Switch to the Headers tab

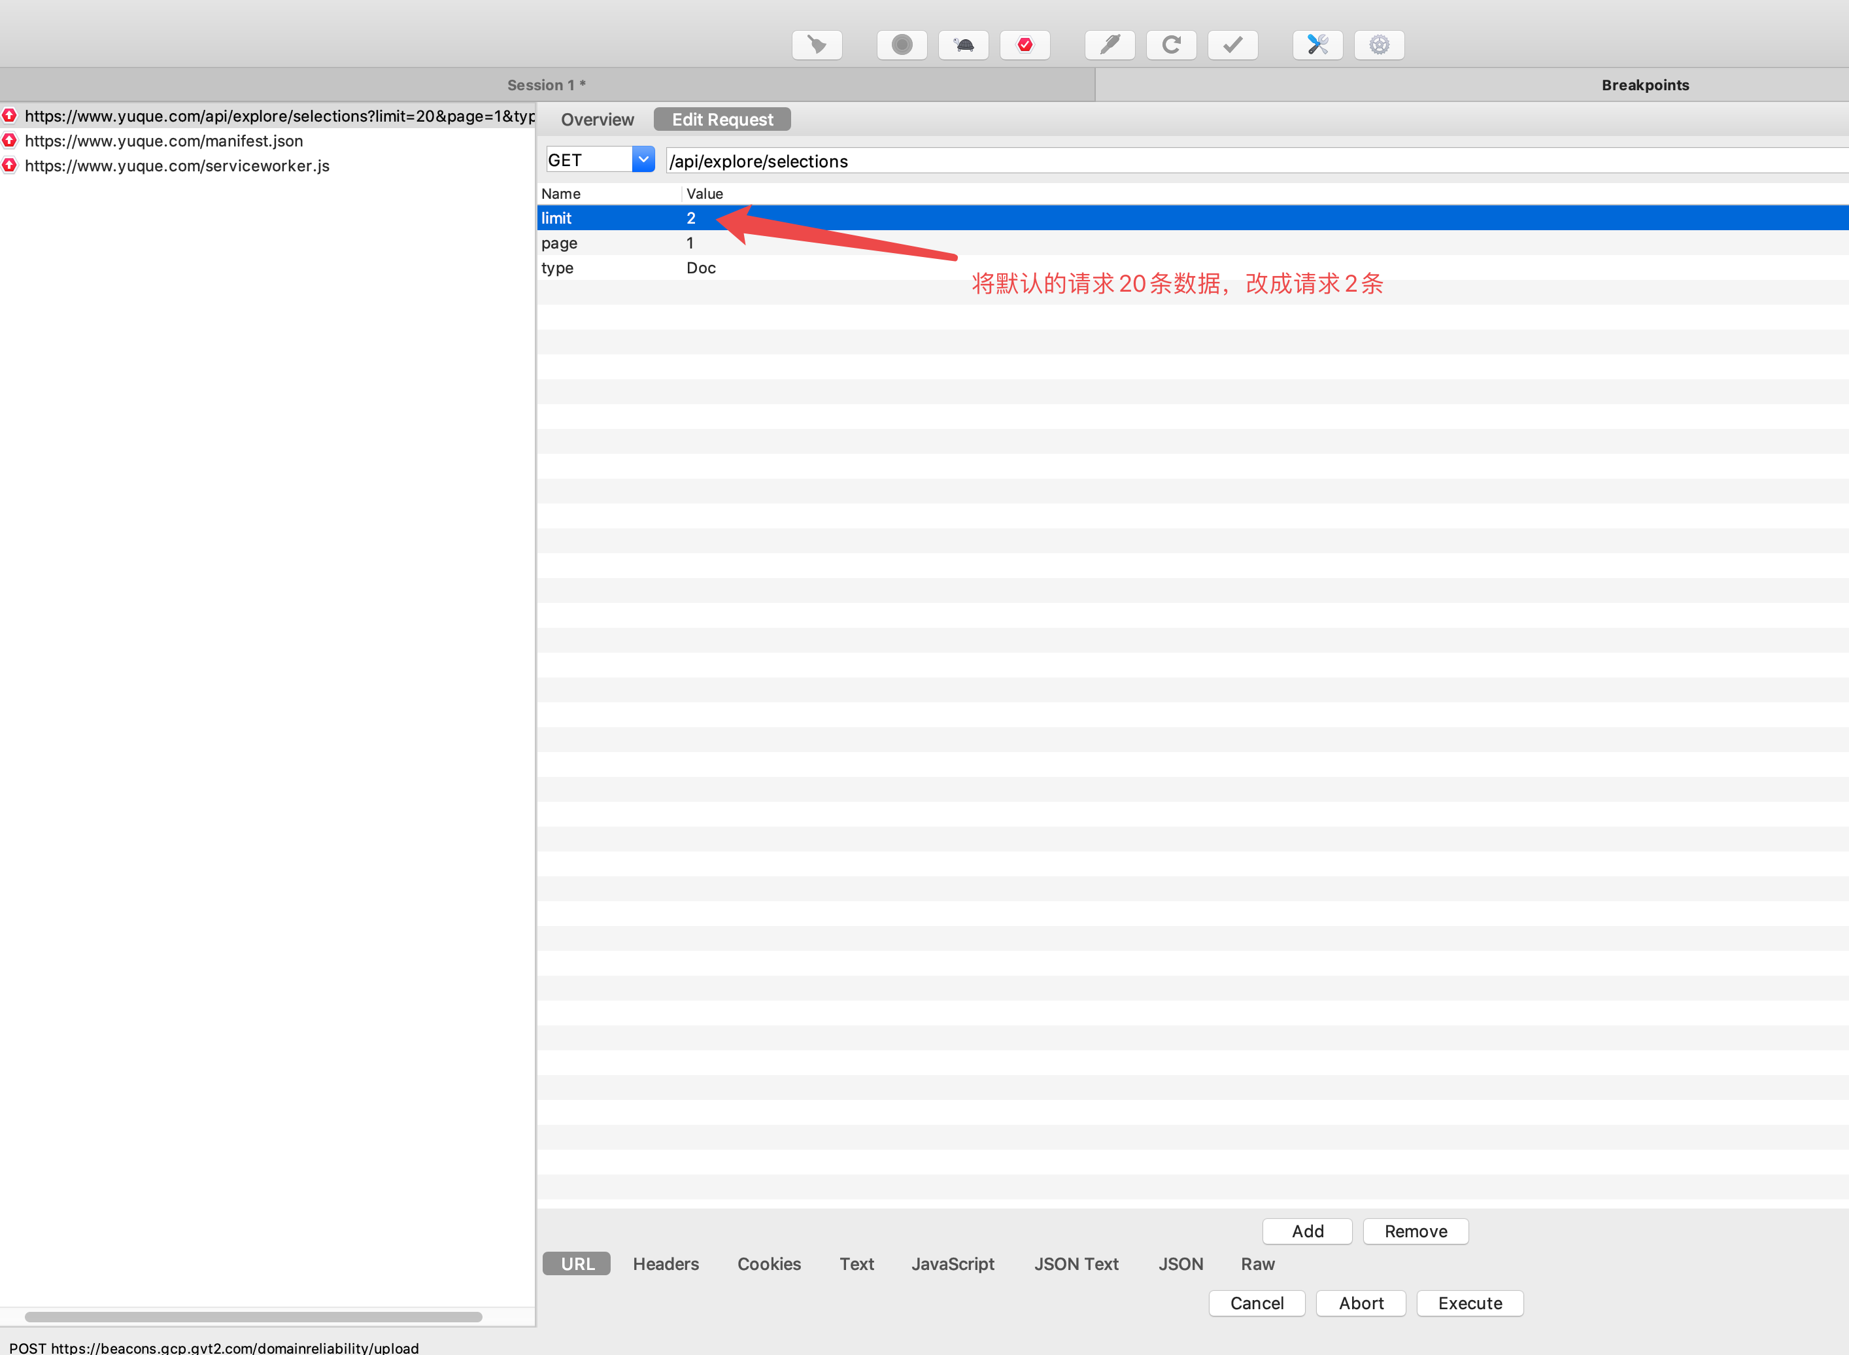(x=665, y=1264)
